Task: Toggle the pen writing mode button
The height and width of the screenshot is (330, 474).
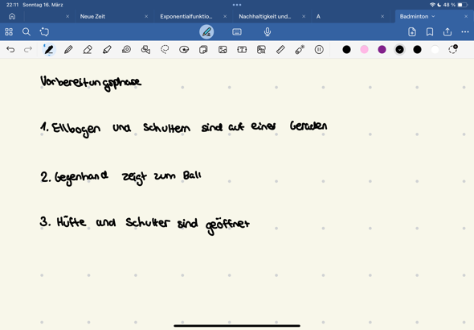Action: tap(206, 31)
